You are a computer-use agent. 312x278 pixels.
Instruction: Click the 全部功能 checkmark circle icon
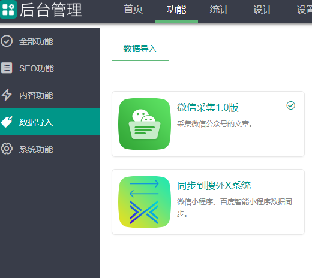pos(7,41)
